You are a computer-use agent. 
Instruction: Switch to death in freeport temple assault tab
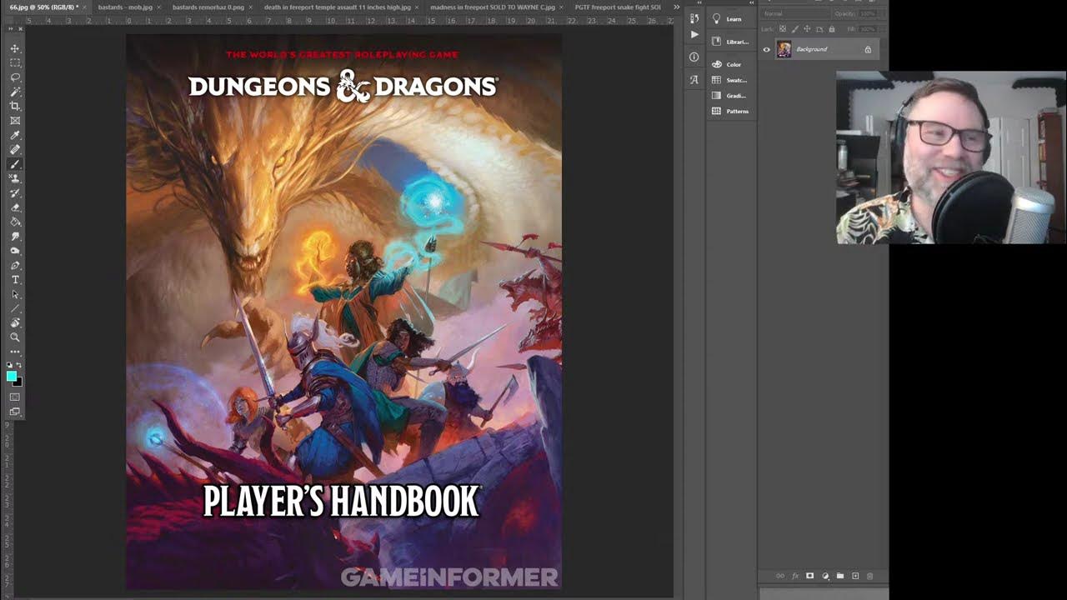(x=340, y=7)
